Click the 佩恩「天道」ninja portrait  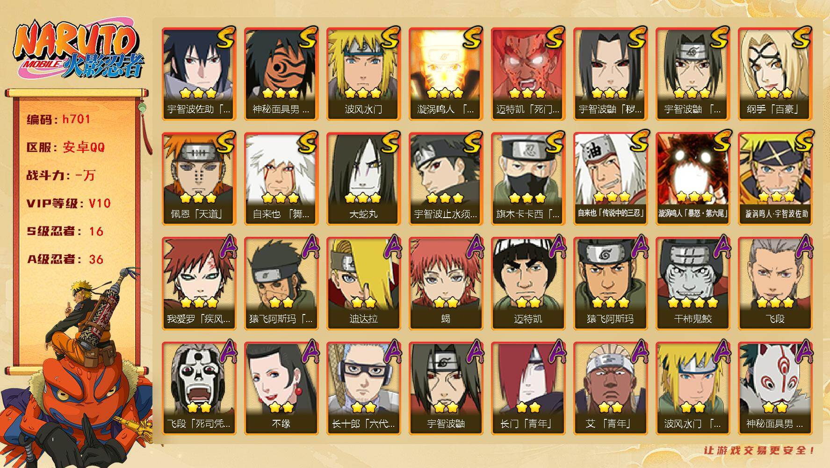[199, 179]
